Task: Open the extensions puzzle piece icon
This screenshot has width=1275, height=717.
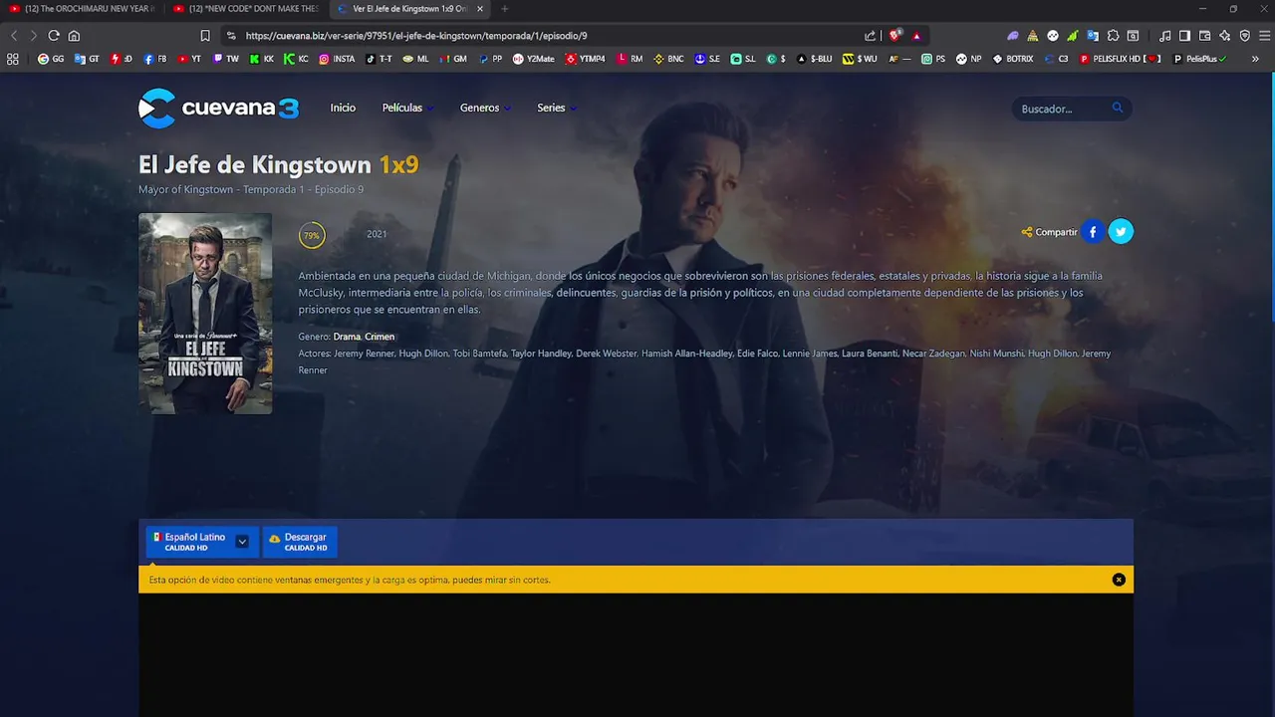Action: coord(1113,35)
